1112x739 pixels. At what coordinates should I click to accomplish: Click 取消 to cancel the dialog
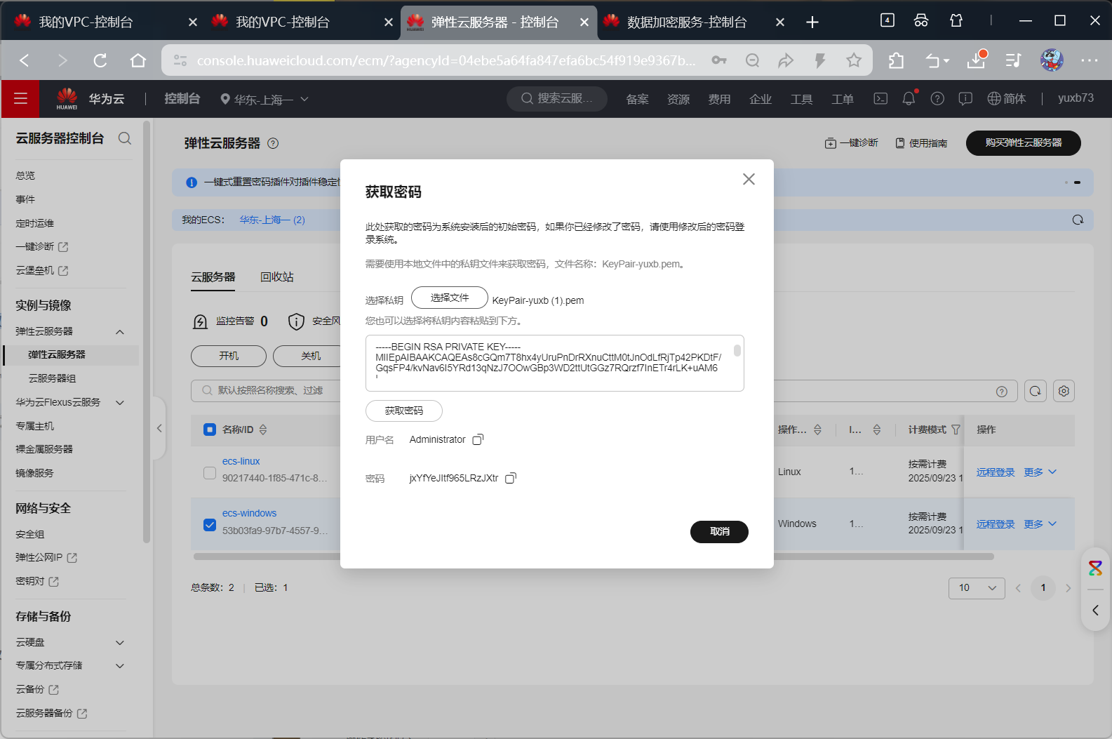tap(719, 532)
